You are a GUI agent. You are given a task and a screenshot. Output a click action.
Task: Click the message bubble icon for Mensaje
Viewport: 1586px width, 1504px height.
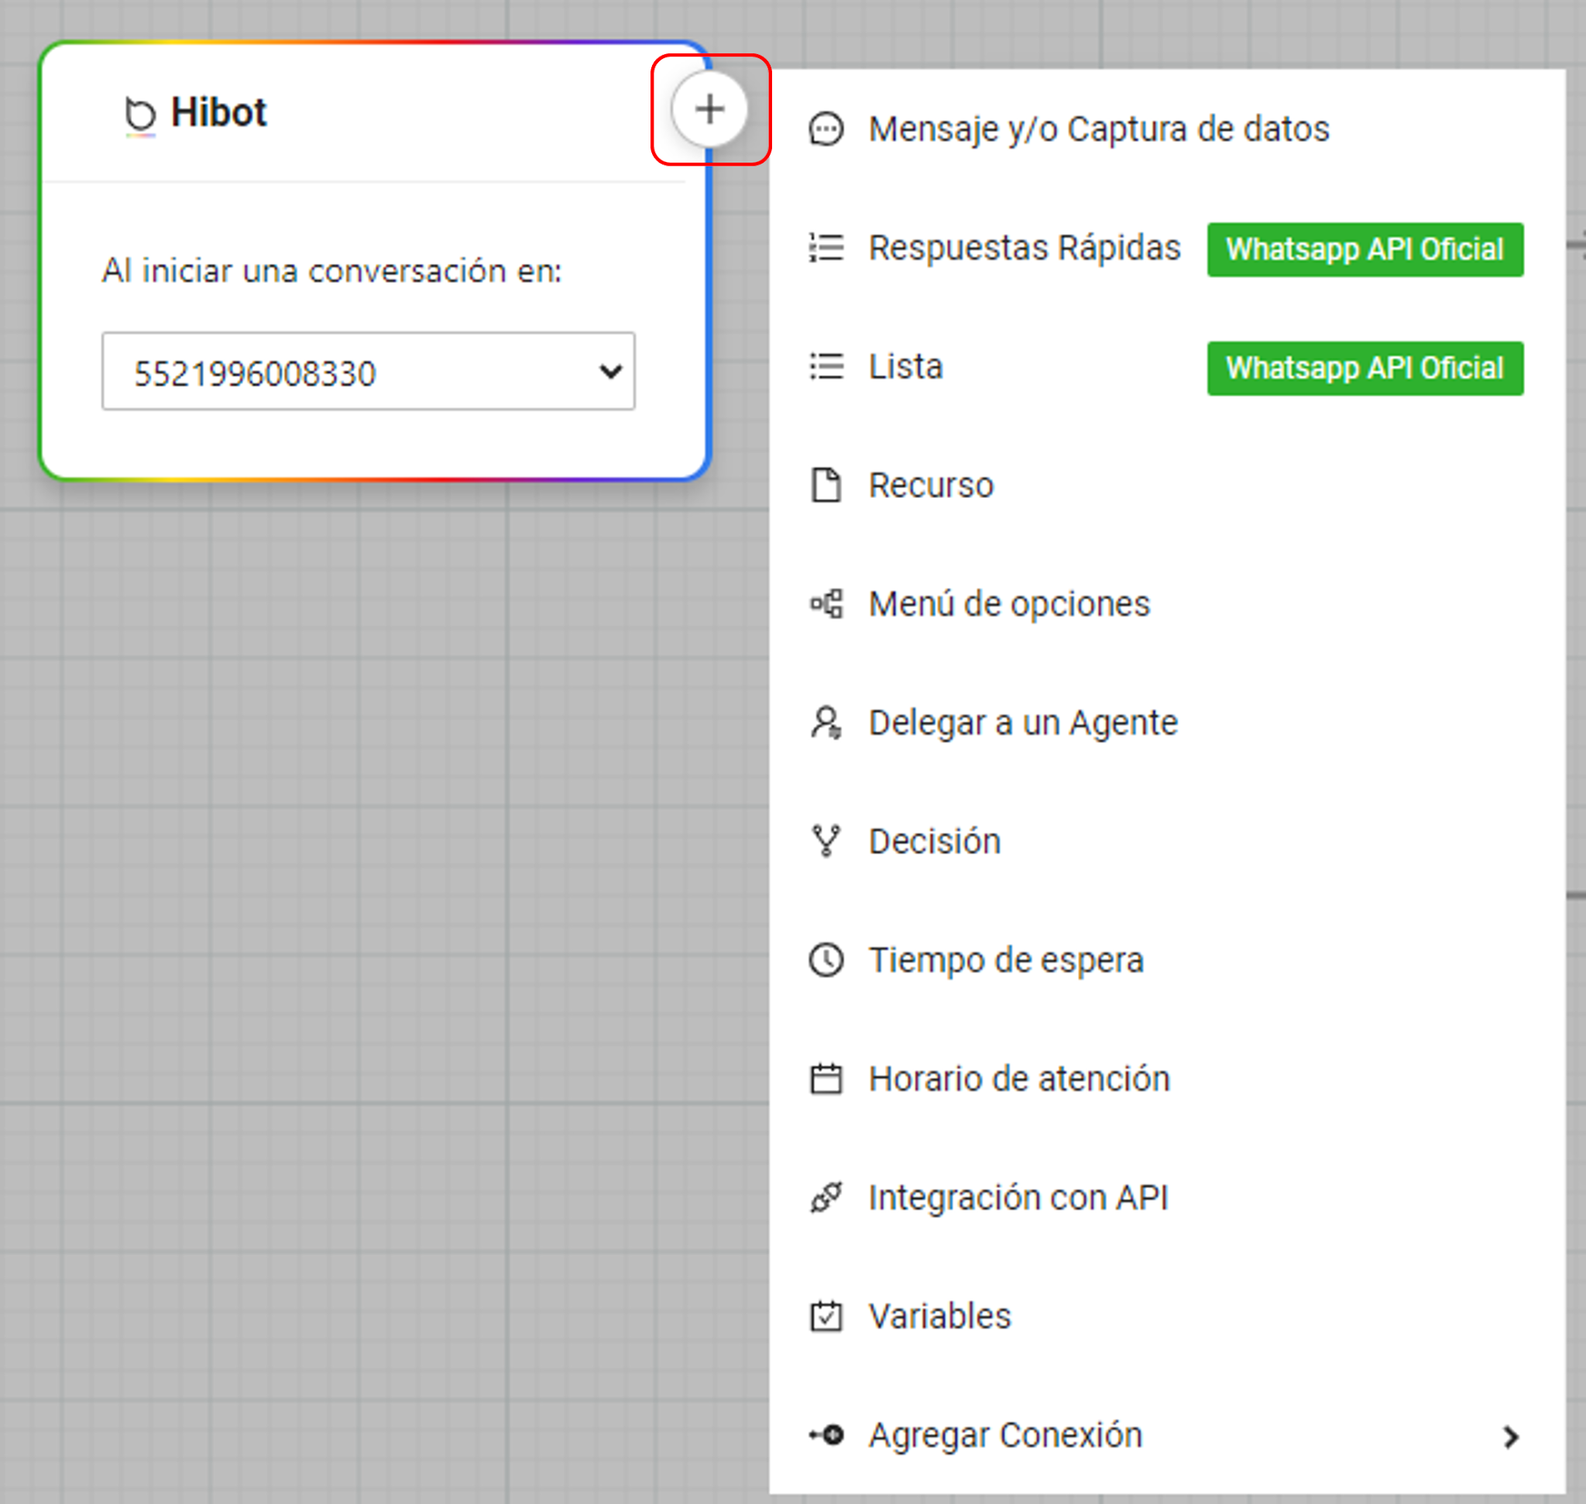click(826, 129)
